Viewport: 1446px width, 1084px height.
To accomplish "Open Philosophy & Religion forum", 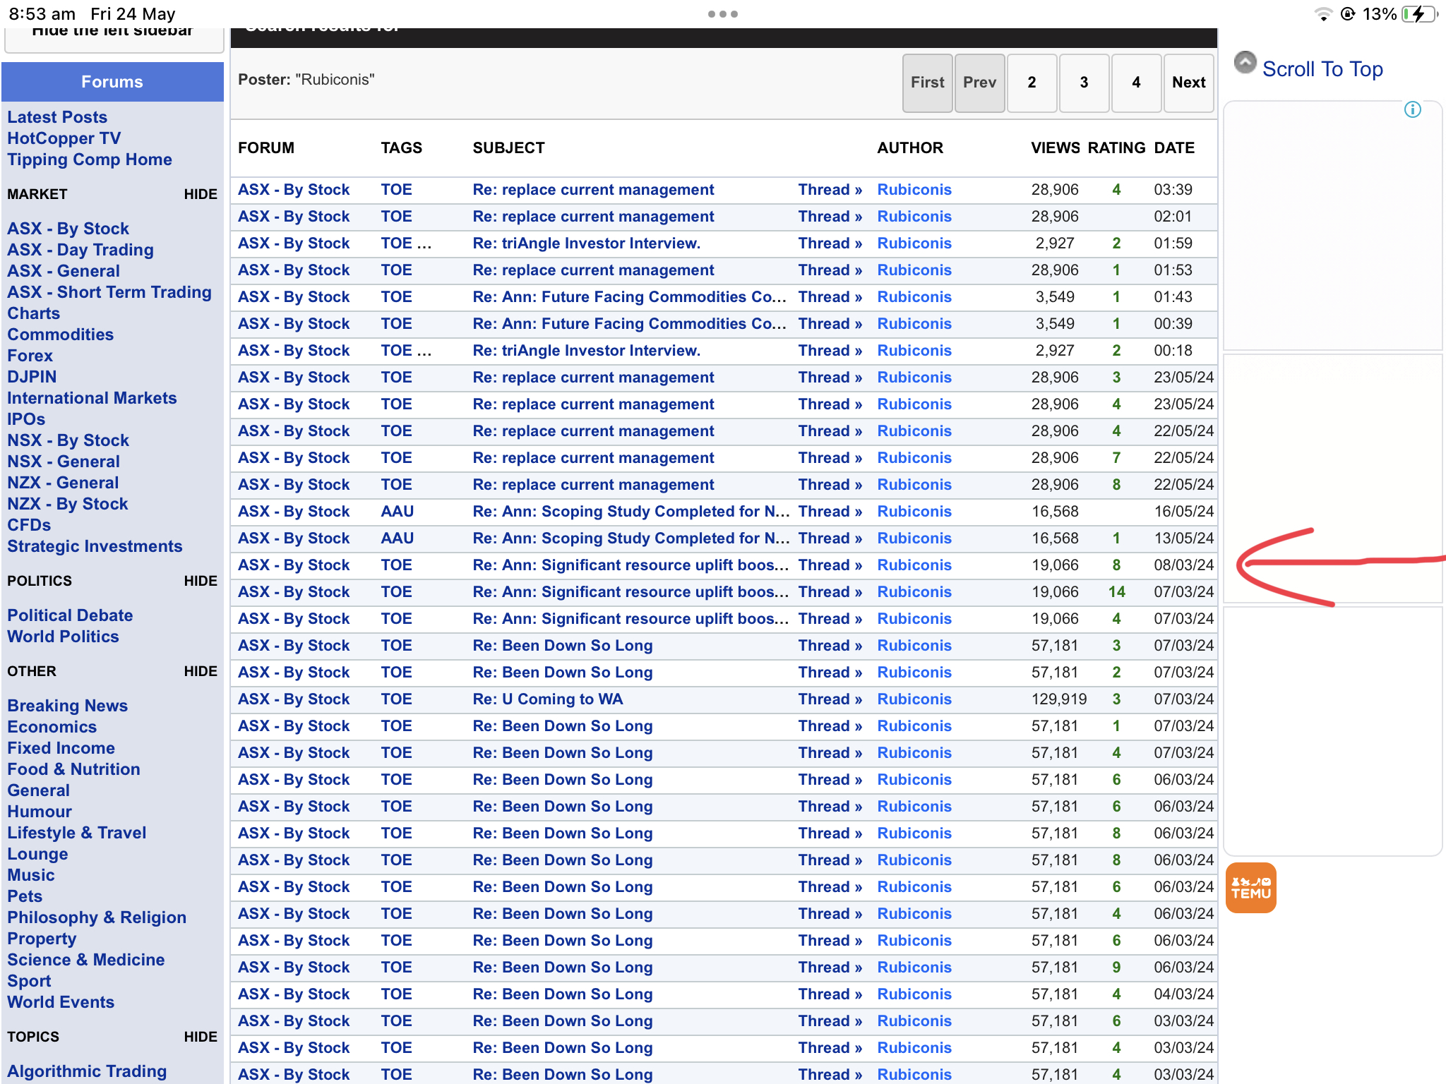I will click(97, 917).
